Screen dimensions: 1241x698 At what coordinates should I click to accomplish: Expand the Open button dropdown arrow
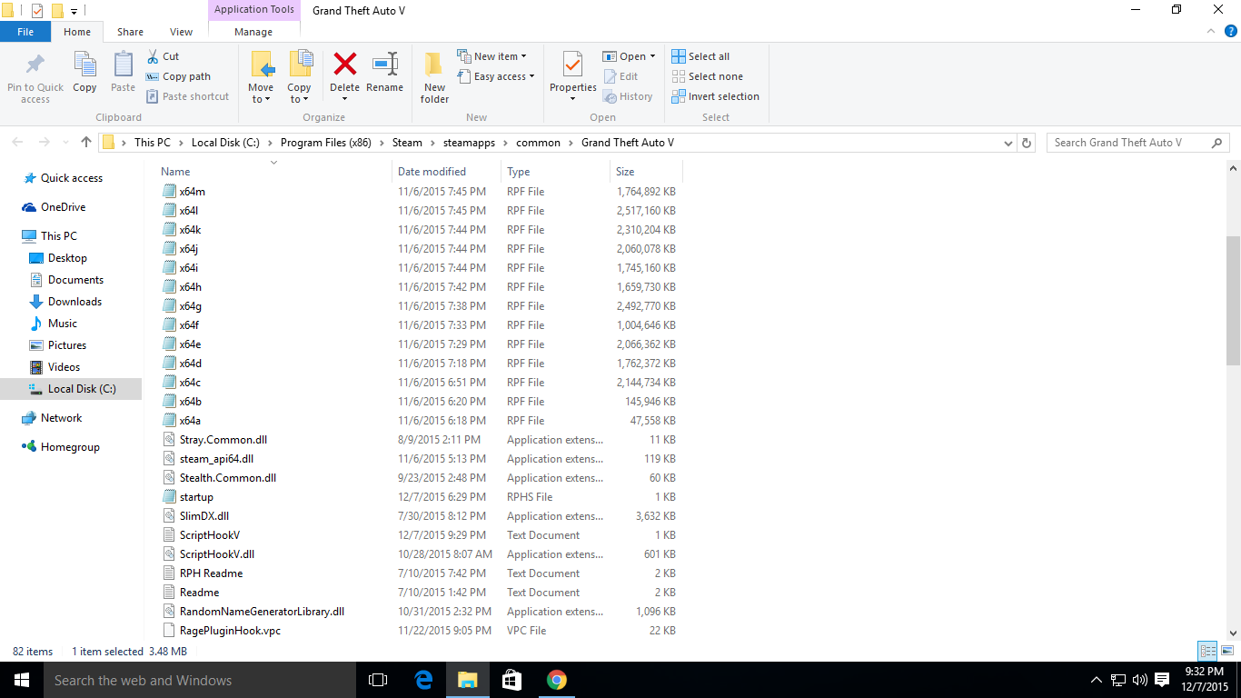(x=652, y=56)
